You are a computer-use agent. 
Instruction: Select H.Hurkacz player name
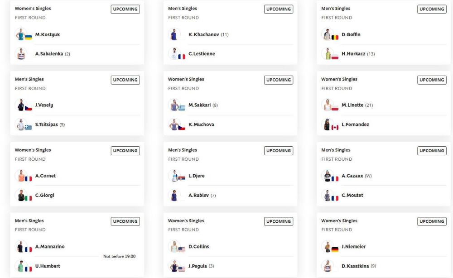(x=353, y=54)
